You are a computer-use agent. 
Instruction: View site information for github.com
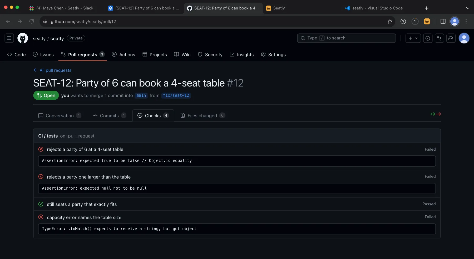45,22
